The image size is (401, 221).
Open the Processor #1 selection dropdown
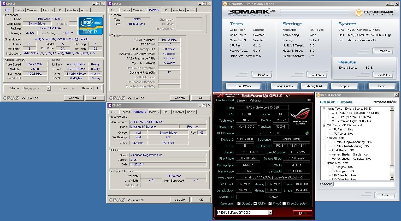point(49,88)
